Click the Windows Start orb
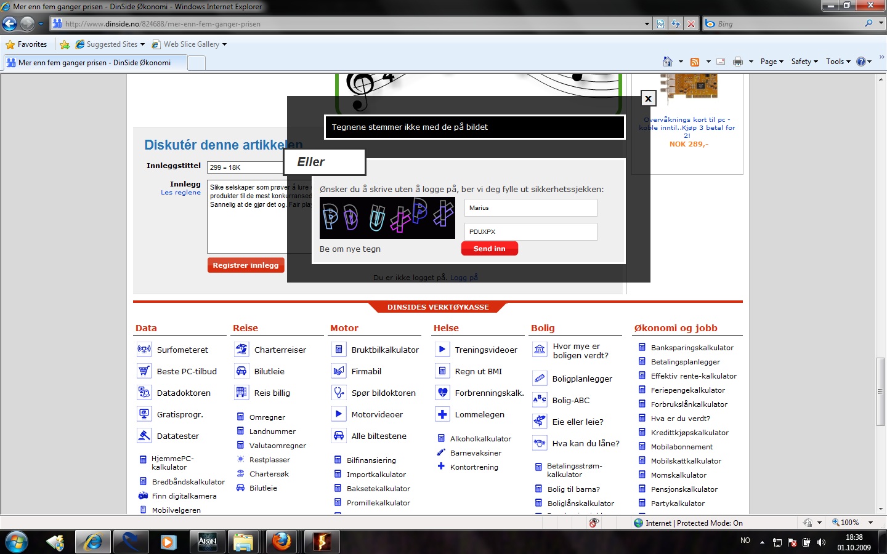887x554 pixels. (17, 542)
